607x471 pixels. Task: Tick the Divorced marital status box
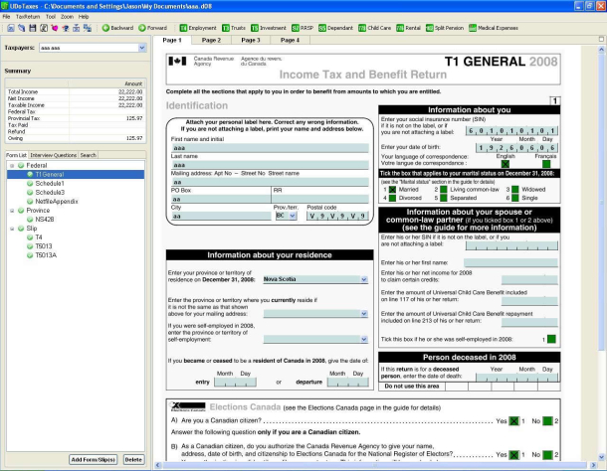point(392,198)
